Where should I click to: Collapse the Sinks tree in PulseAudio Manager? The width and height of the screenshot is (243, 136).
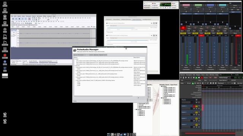(x=74, y=59)
